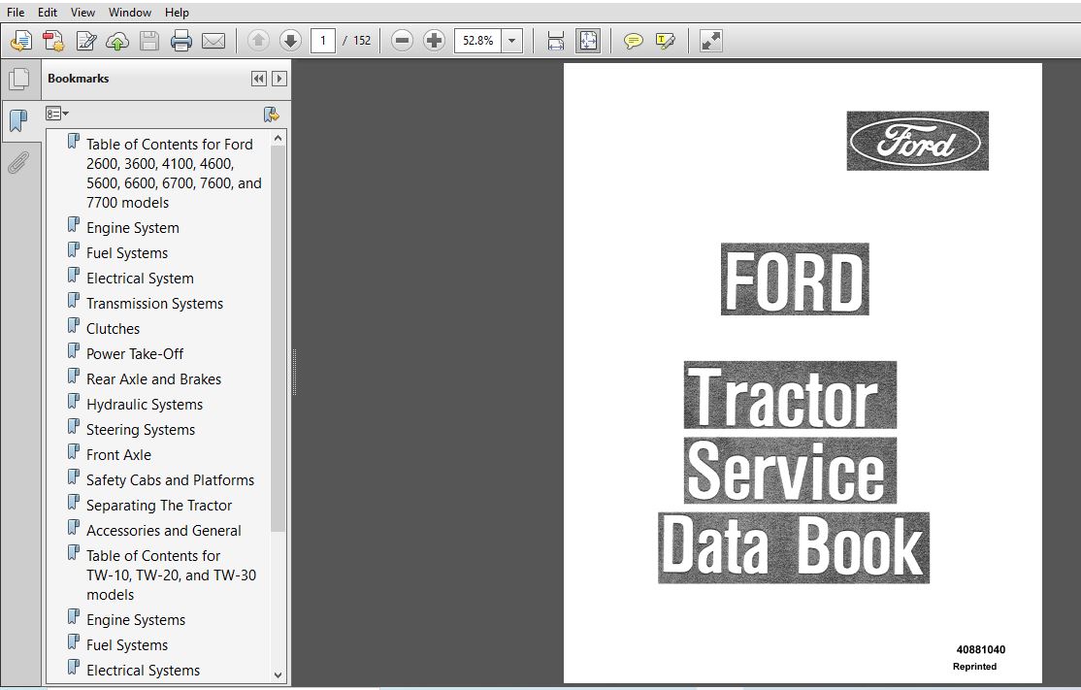Open the Electrical Systems bookmark

[143, 670]
